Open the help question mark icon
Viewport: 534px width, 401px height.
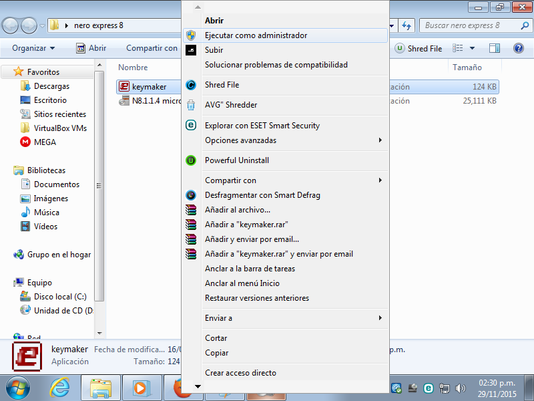pos(519,48)
